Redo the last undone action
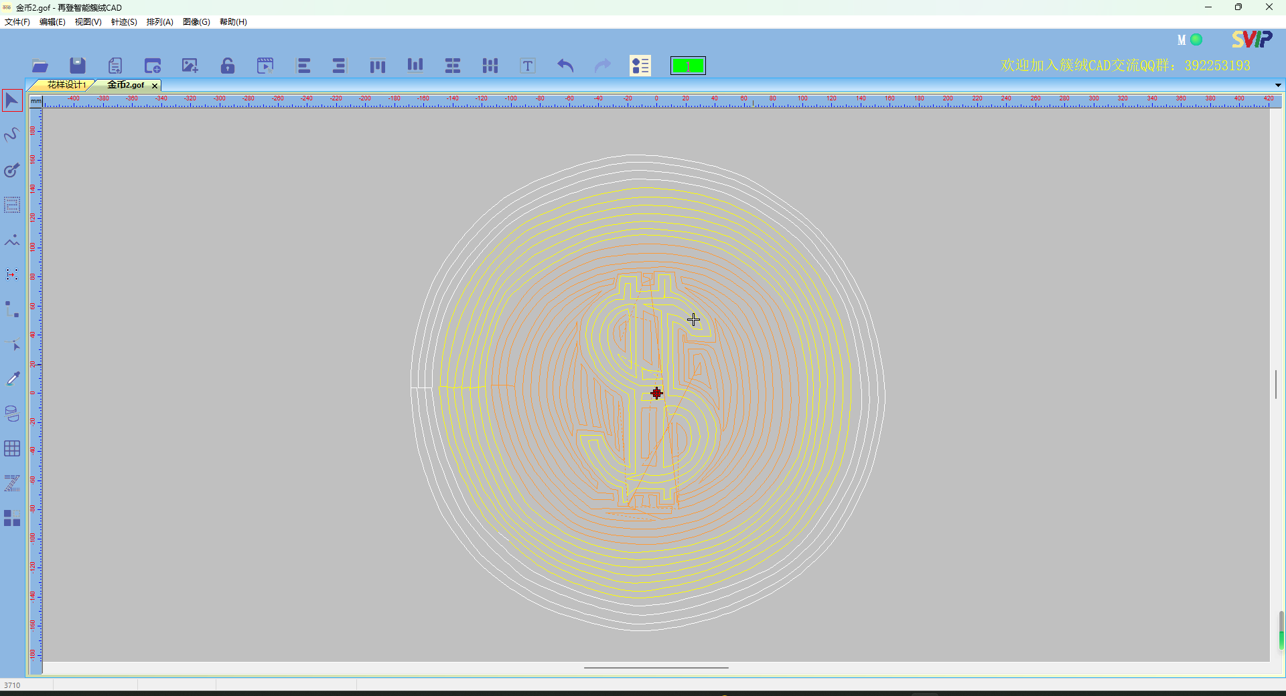The width and height of the screenshot is (1286, 696). click(x=603, y=66)
